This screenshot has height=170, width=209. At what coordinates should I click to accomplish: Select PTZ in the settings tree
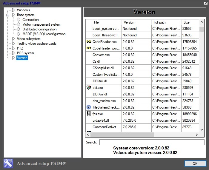20,48
